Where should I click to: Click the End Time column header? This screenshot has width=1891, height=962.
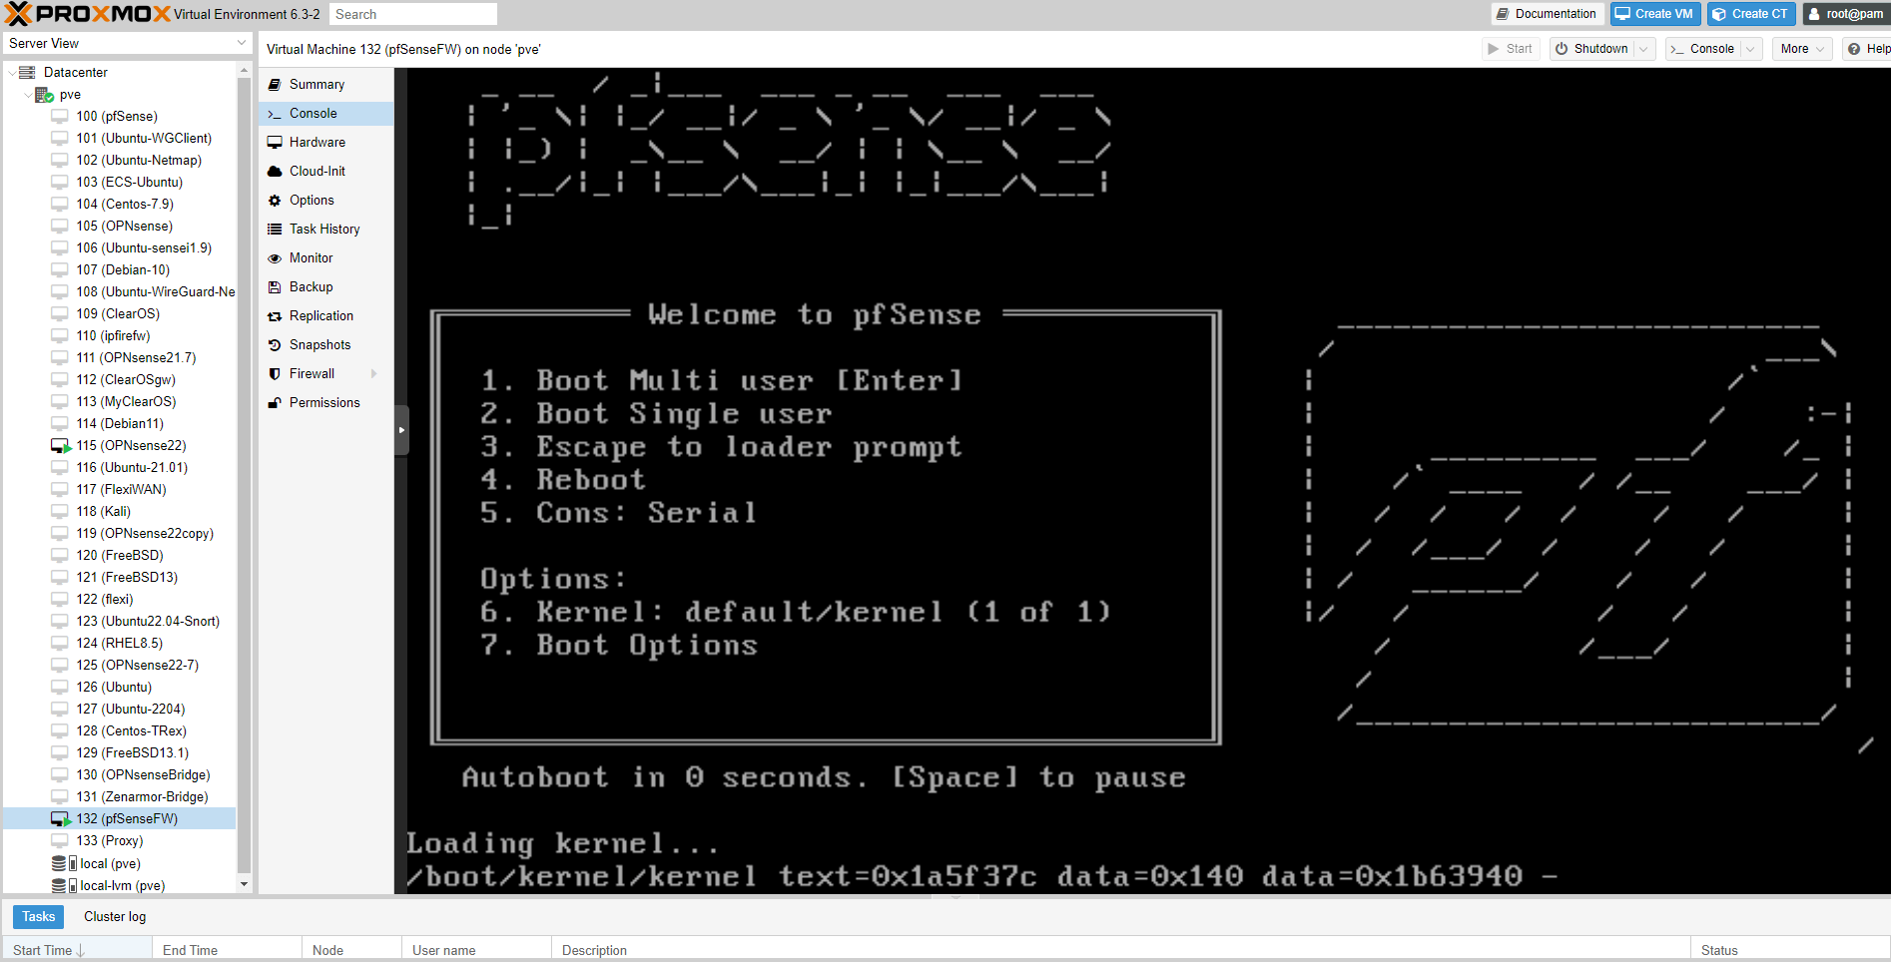(227, 950)
